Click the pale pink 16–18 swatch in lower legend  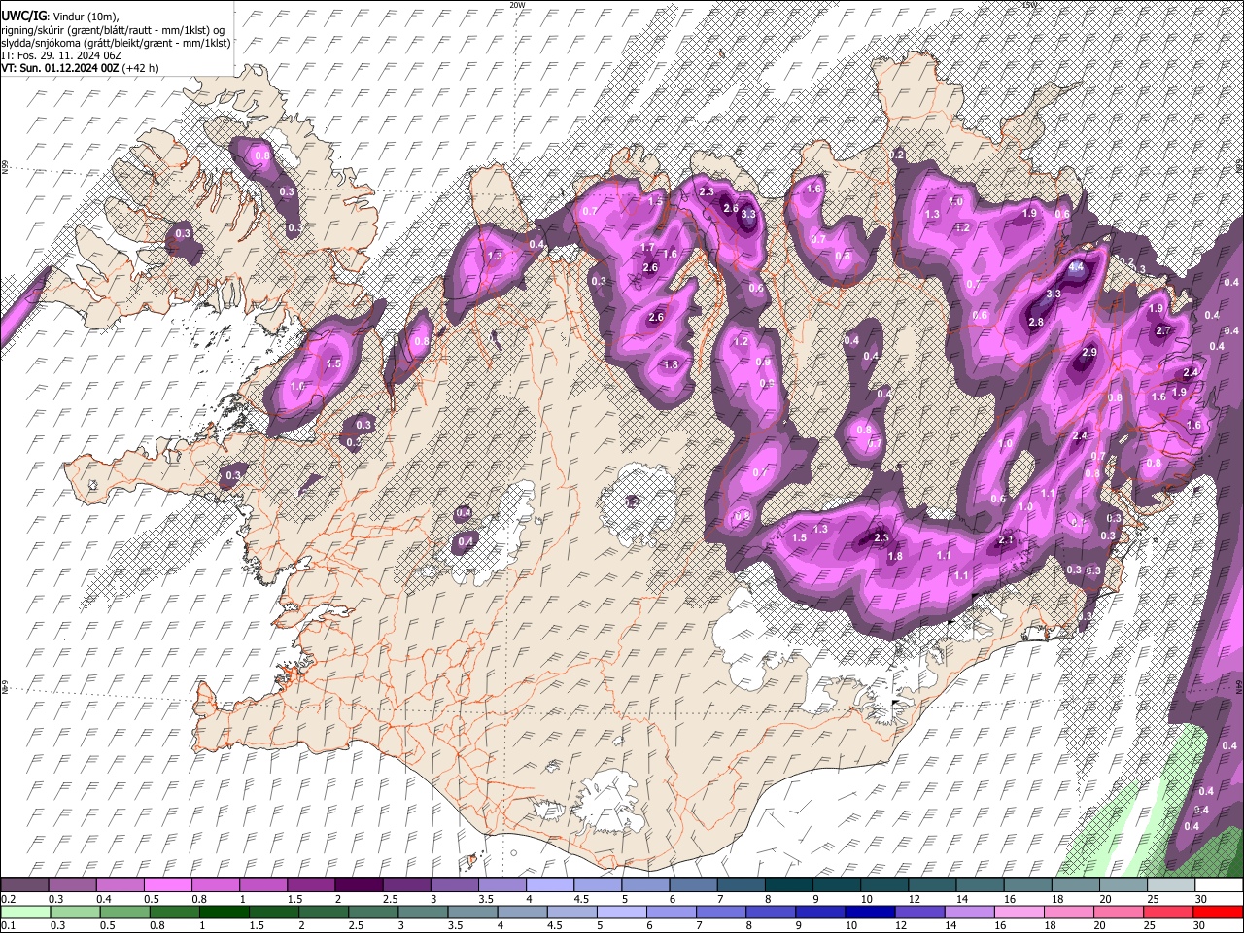1019,912
